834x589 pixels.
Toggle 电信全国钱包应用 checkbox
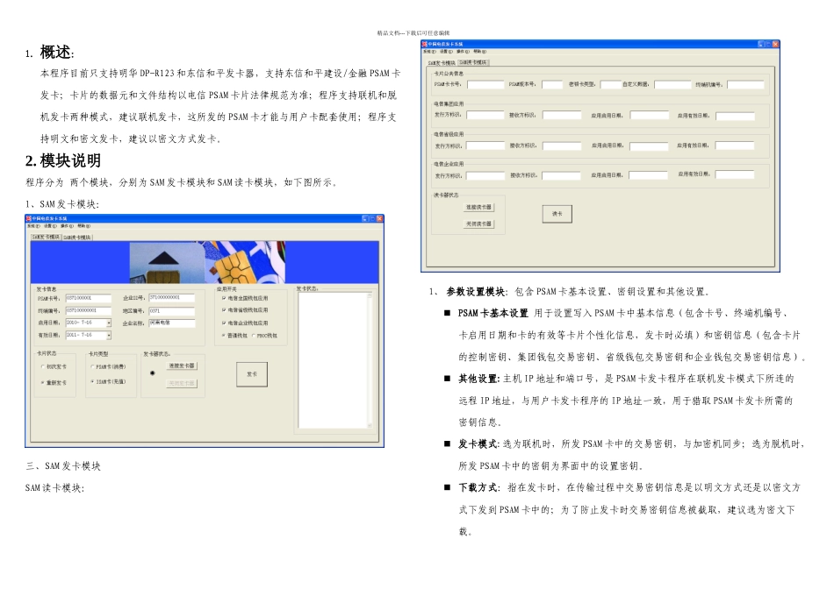[223, 298]
